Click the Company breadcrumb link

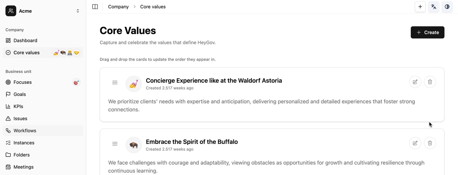(x=118, y=7)
